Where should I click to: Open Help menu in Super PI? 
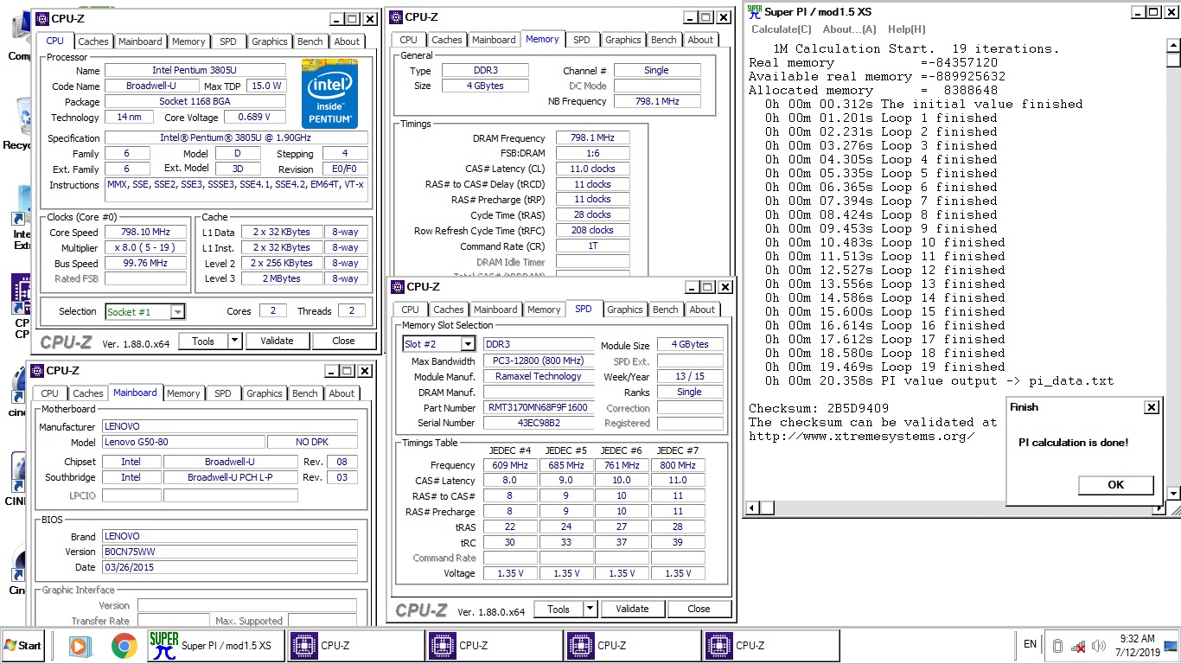[907, 29]
